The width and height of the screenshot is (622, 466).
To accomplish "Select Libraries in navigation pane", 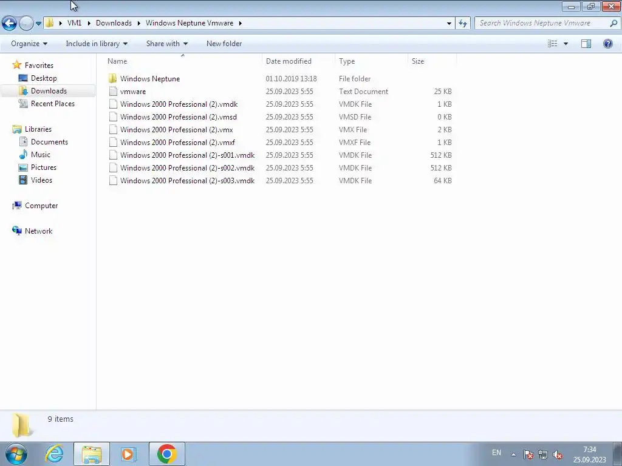I will (x=38, y=129).
